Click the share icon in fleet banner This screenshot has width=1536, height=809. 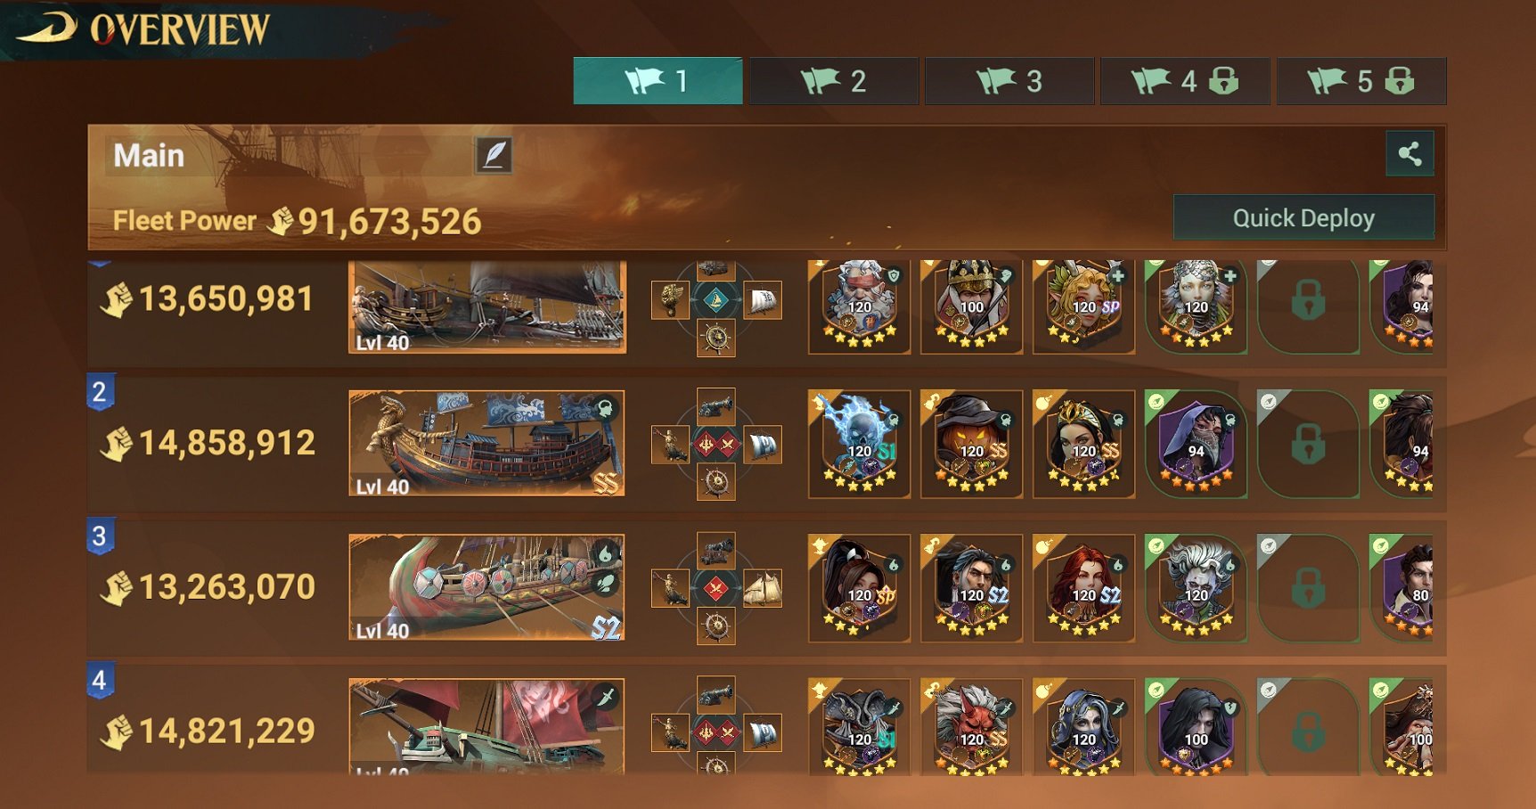(x=1409, y=154)
